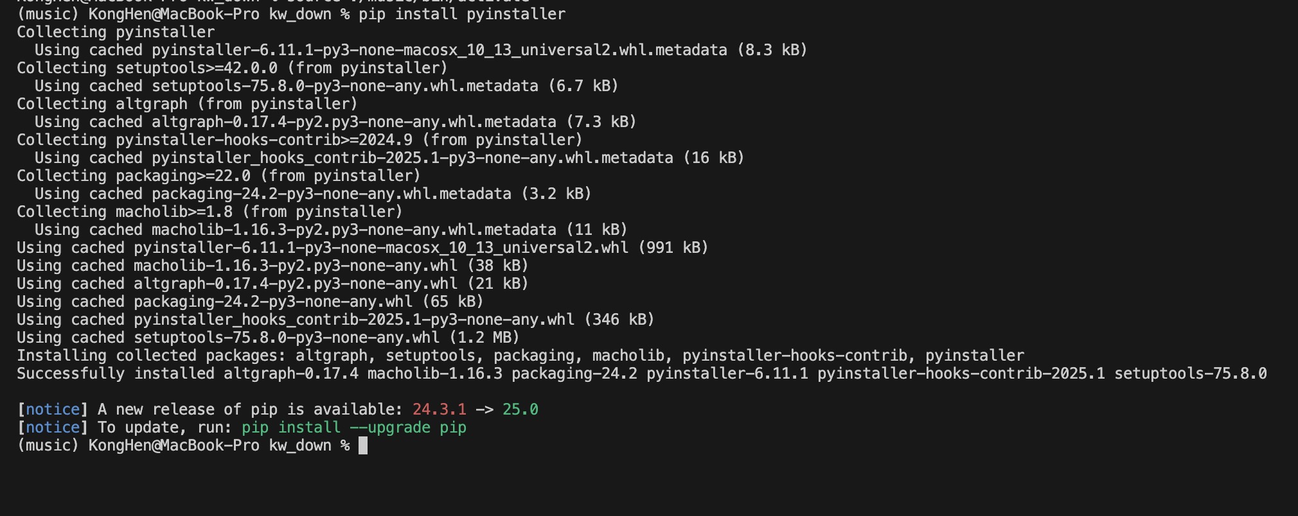Image resolution: width=1298 pixels, height=516 pixels.
Task: Click the '(991 kB)' file size
Action: 673,248
